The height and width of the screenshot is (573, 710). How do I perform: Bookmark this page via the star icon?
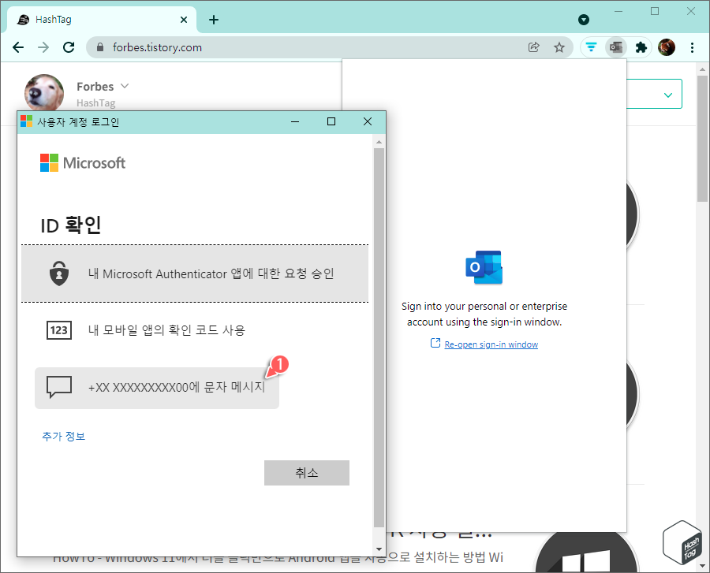pos(559,47)
